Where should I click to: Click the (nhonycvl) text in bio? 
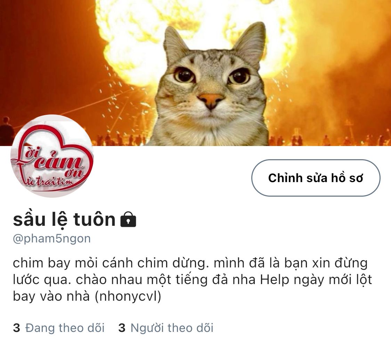[128, 296]
